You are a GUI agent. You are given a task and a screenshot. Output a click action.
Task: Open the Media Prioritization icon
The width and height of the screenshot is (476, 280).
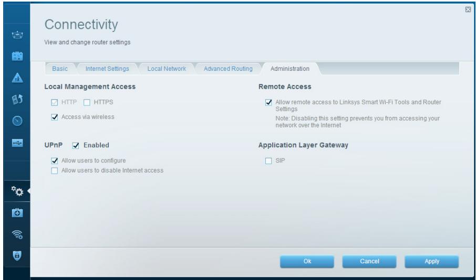pyautogui.click(x=17, y=100)
